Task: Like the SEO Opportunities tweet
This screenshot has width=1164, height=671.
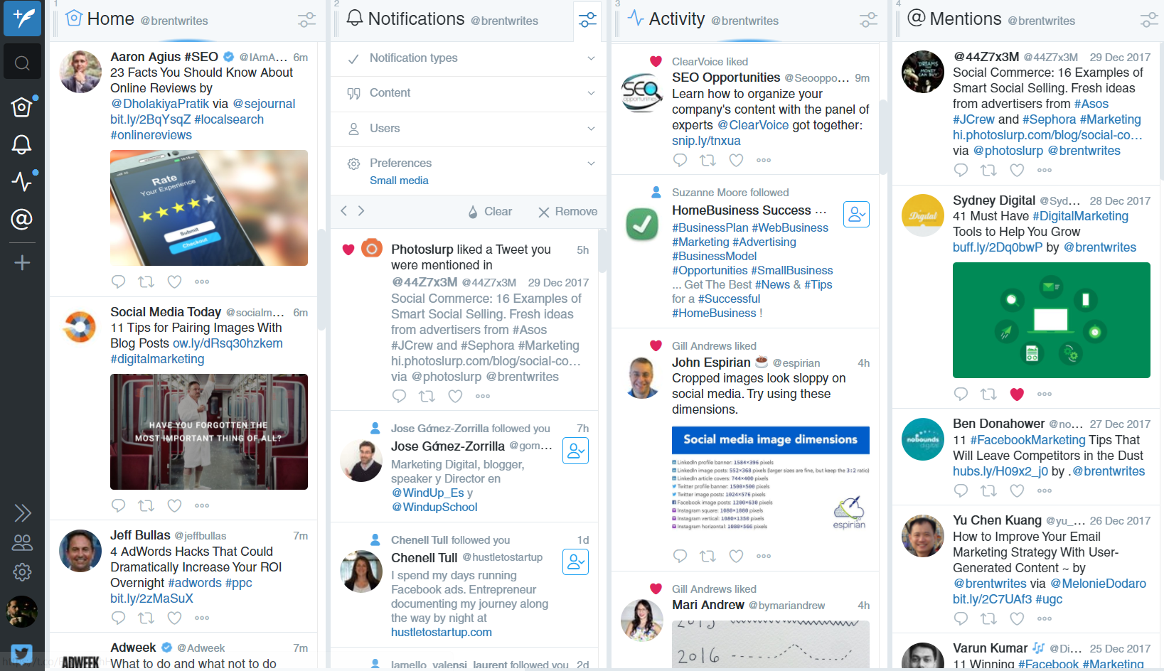Action: coord(736,160)
